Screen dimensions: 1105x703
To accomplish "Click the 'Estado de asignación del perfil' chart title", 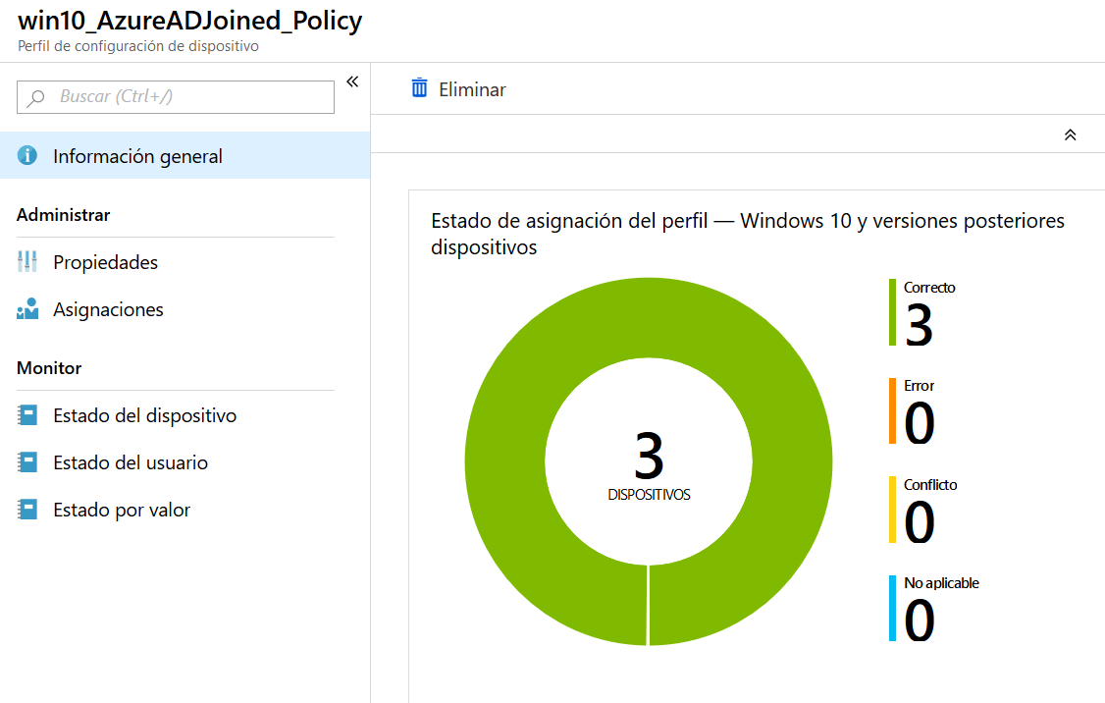I will coord(748,234).
